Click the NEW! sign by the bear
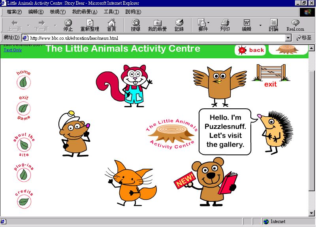Viewport: 316px width, 227px height. point(184,180)
